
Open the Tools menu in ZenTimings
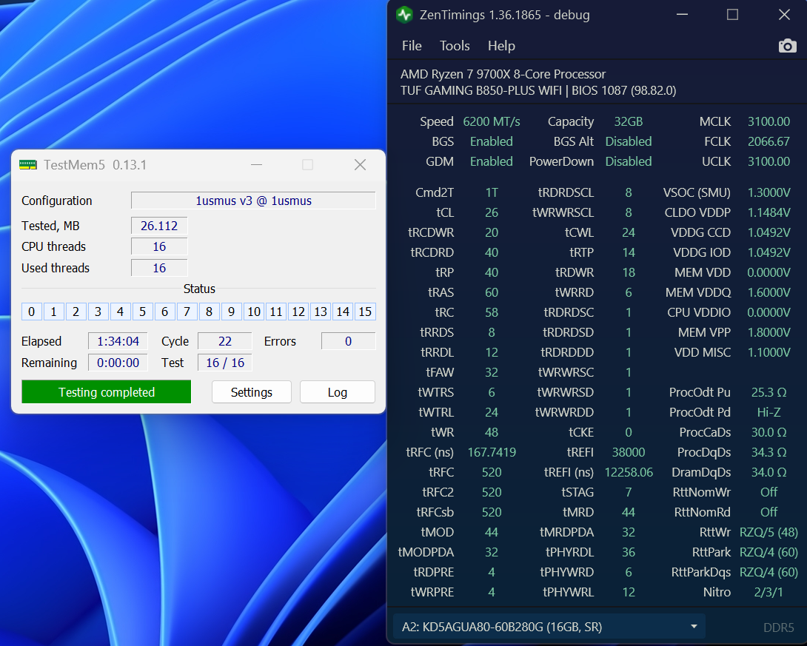tap(455, 46)
